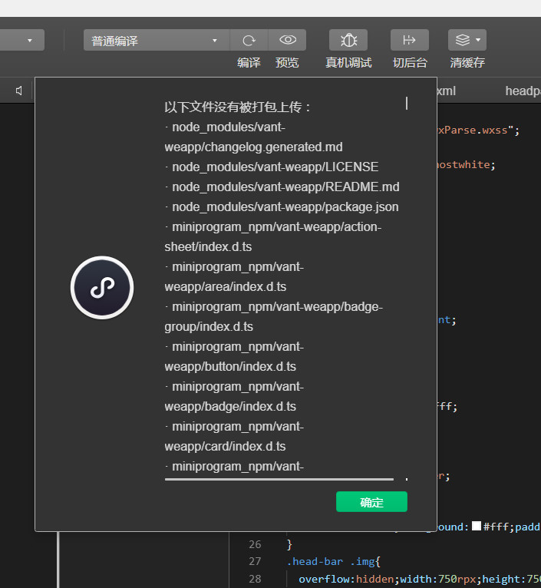
Task: Open real device debugging bug icon
Action: point(348,40)
